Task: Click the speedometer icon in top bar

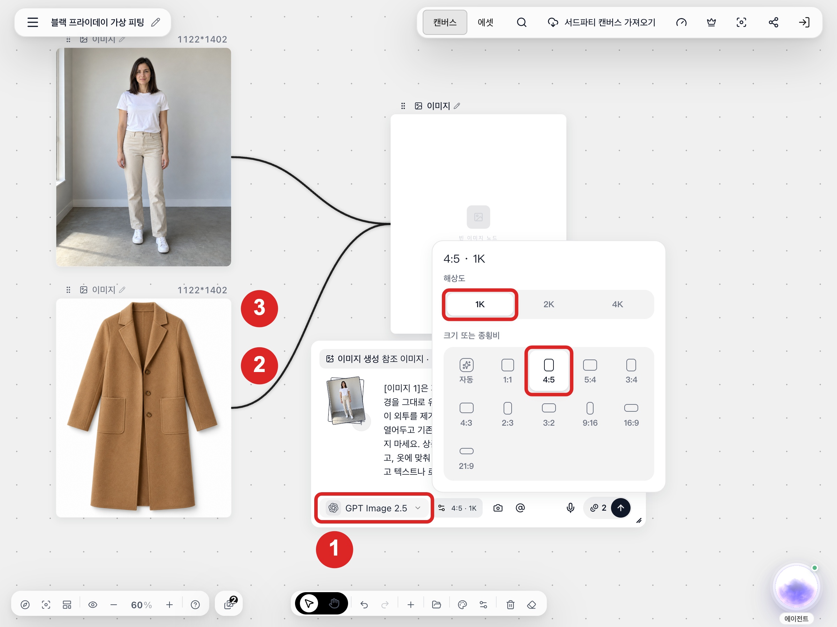Action: (x=681, y=22)
